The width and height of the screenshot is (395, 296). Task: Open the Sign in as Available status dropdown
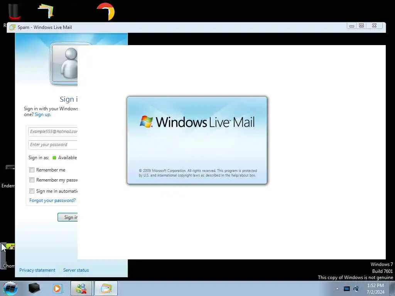tap(64, 158)
